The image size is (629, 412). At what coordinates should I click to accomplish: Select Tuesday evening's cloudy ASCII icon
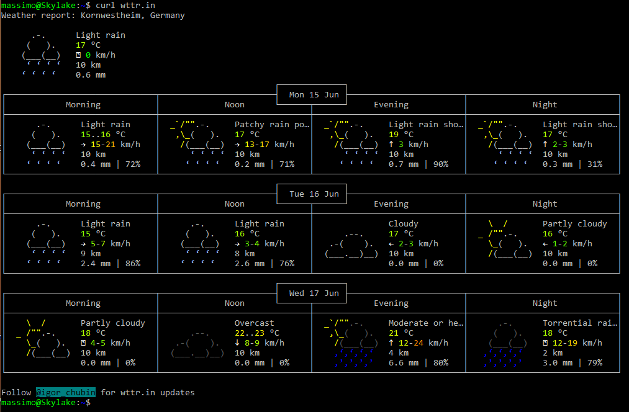351,244
